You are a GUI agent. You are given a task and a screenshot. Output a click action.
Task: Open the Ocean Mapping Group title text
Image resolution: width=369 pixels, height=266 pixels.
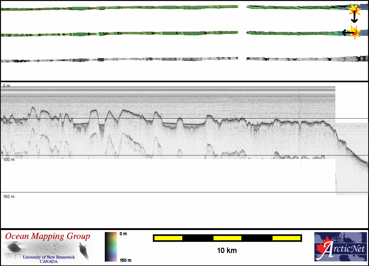point(48,236)
